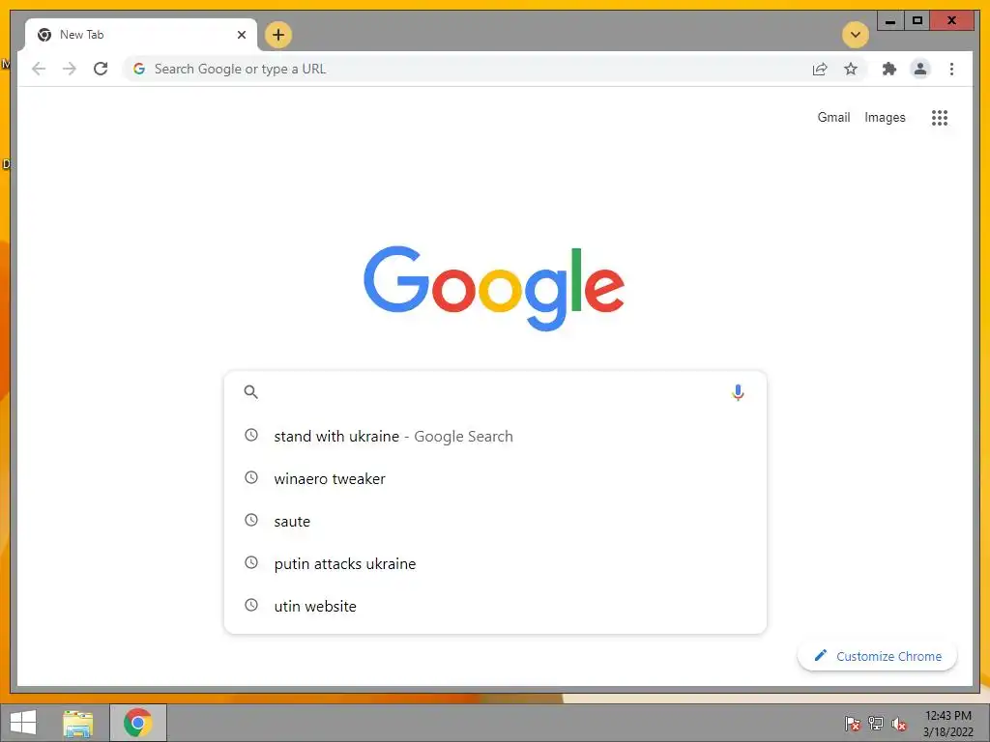Viewport: 990px width, 742px height.
Task: Open a new tab with the plus button
Action: click(278, 35)
